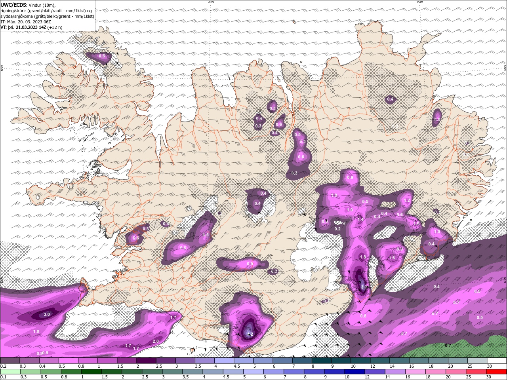Select the 0.2–0.3 mauve swatch in upper legend
The width and height of the screenshot is (507, 380).
pyautogui.click(x=10, y=361)
